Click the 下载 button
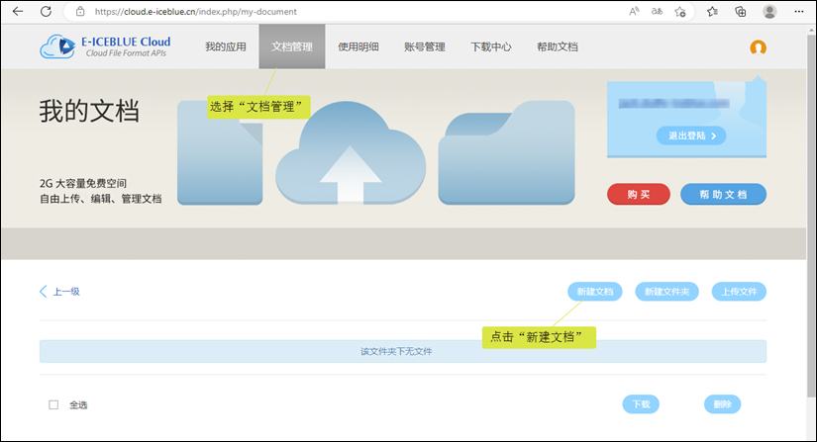 [x=641, y=404]
